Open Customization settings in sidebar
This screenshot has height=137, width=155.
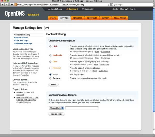[21, 38]
